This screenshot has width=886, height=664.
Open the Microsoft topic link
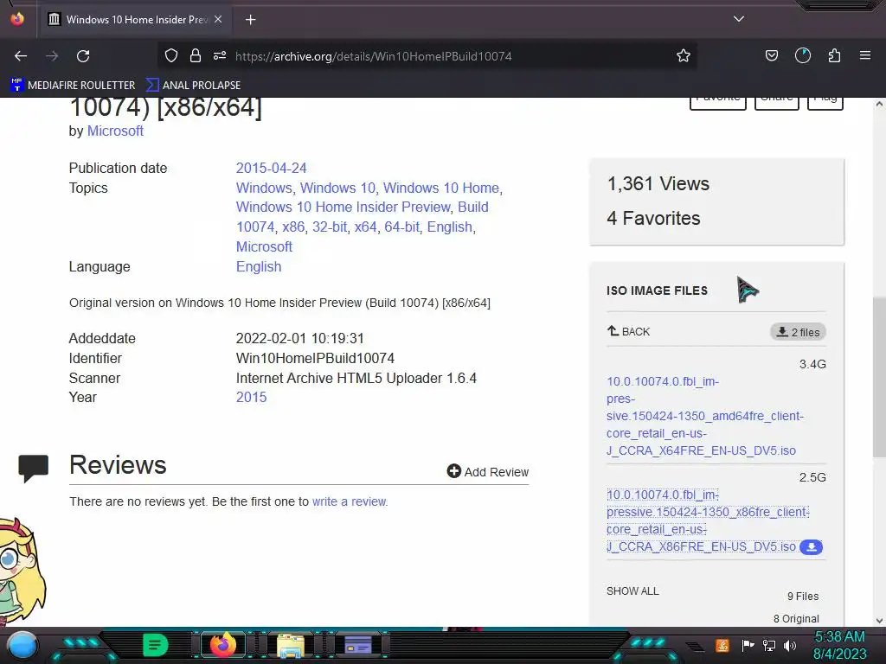coord(264,246)
